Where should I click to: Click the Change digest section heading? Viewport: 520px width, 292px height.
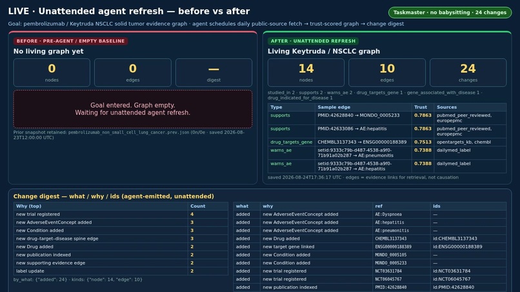point(114,196)
